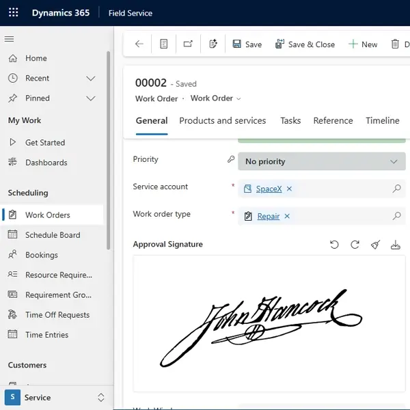The height and width of the screenshot is (410, 410).
Task: Open the SpaceX account link
Action: 269,189
